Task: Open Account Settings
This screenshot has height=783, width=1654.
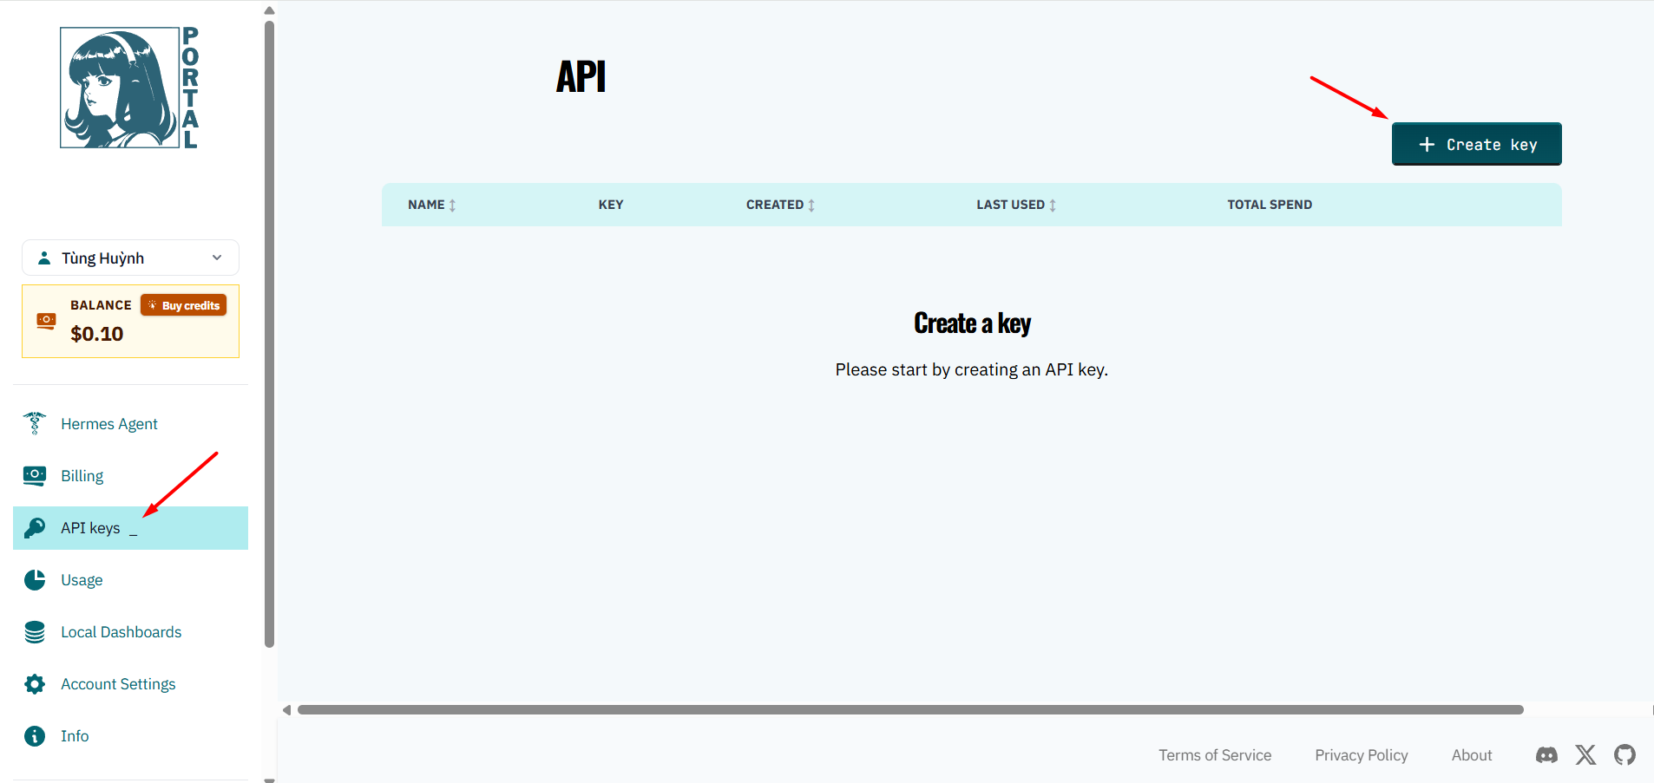Action: (x=118, y=684)
